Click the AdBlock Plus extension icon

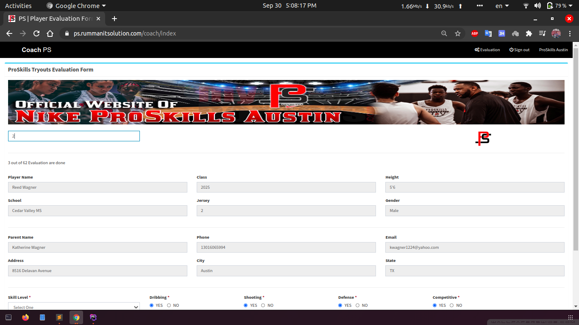475,33
